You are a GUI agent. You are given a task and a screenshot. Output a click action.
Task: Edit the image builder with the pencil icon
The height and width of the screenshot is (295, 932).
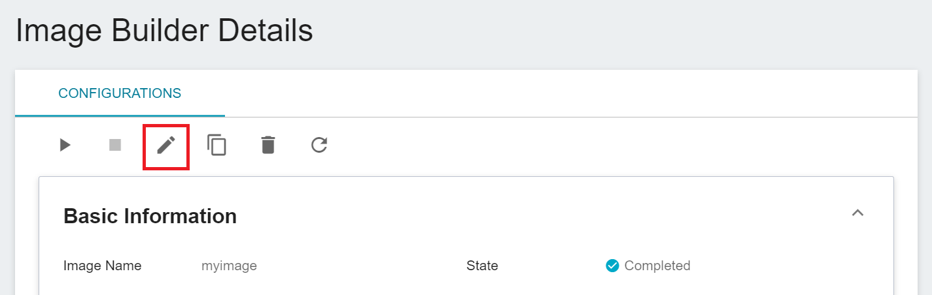click(x=166, y=145)
